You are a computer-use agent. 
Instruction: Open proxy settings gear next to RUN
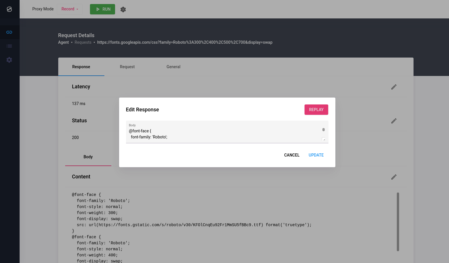(x=123, y=9)
